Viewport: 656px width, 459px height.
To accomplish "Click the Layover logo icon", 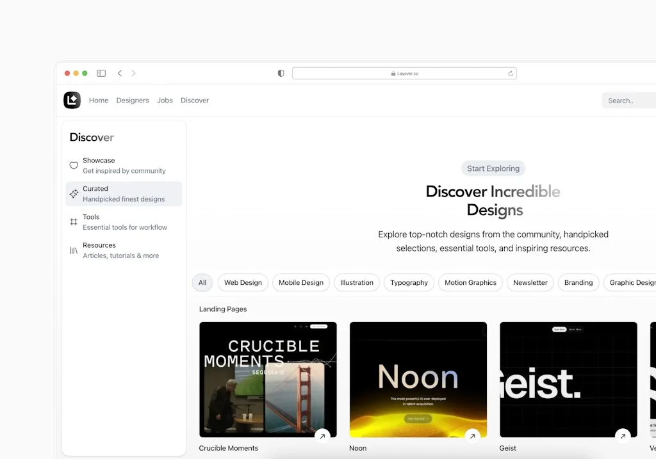I will [x=72, y=101].
